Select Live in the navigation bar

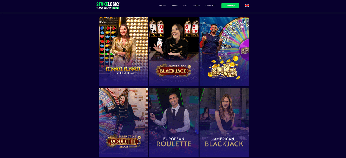click(x=185, y=6)
